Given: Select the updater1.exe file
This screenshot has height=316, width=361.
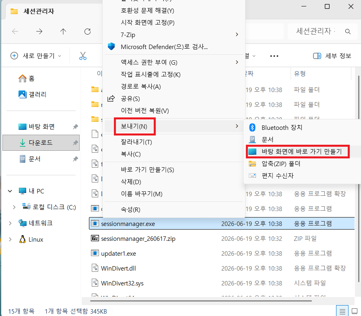Looking at the screenshot, I should point(222,253).
